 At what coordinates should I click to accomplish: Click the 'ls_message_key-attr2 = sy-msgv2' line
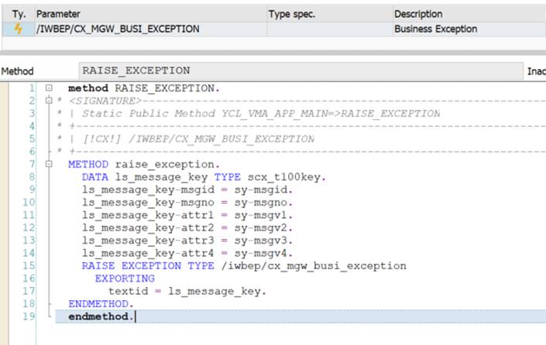[187, 227]
